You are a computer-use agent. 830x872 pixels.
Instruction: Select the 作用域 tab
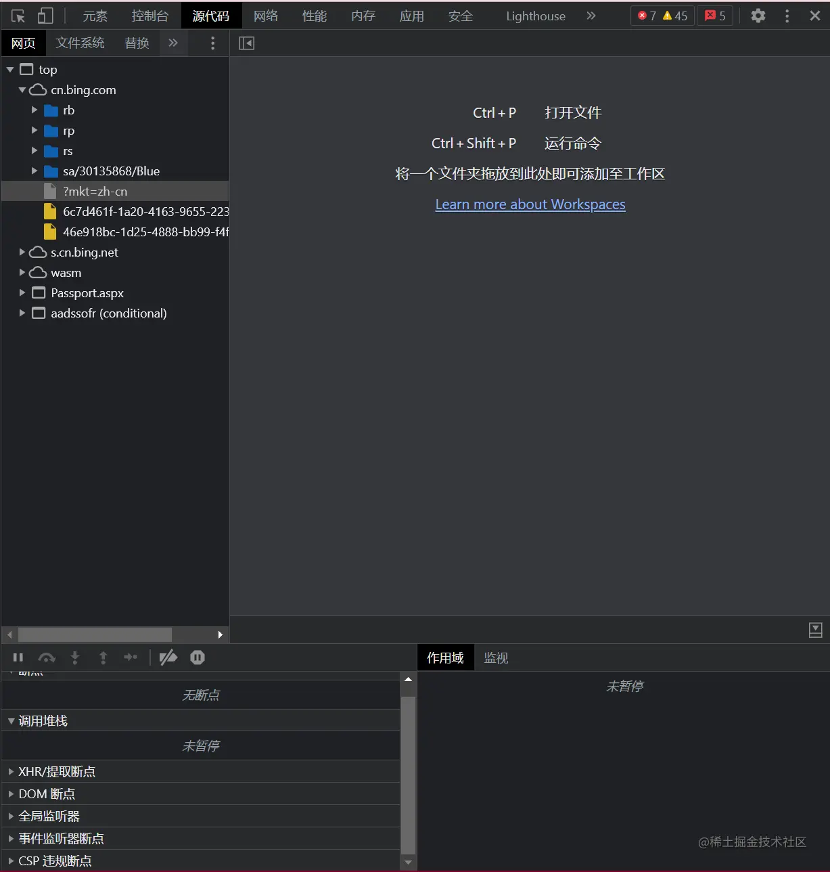click(x=445, y=657)
